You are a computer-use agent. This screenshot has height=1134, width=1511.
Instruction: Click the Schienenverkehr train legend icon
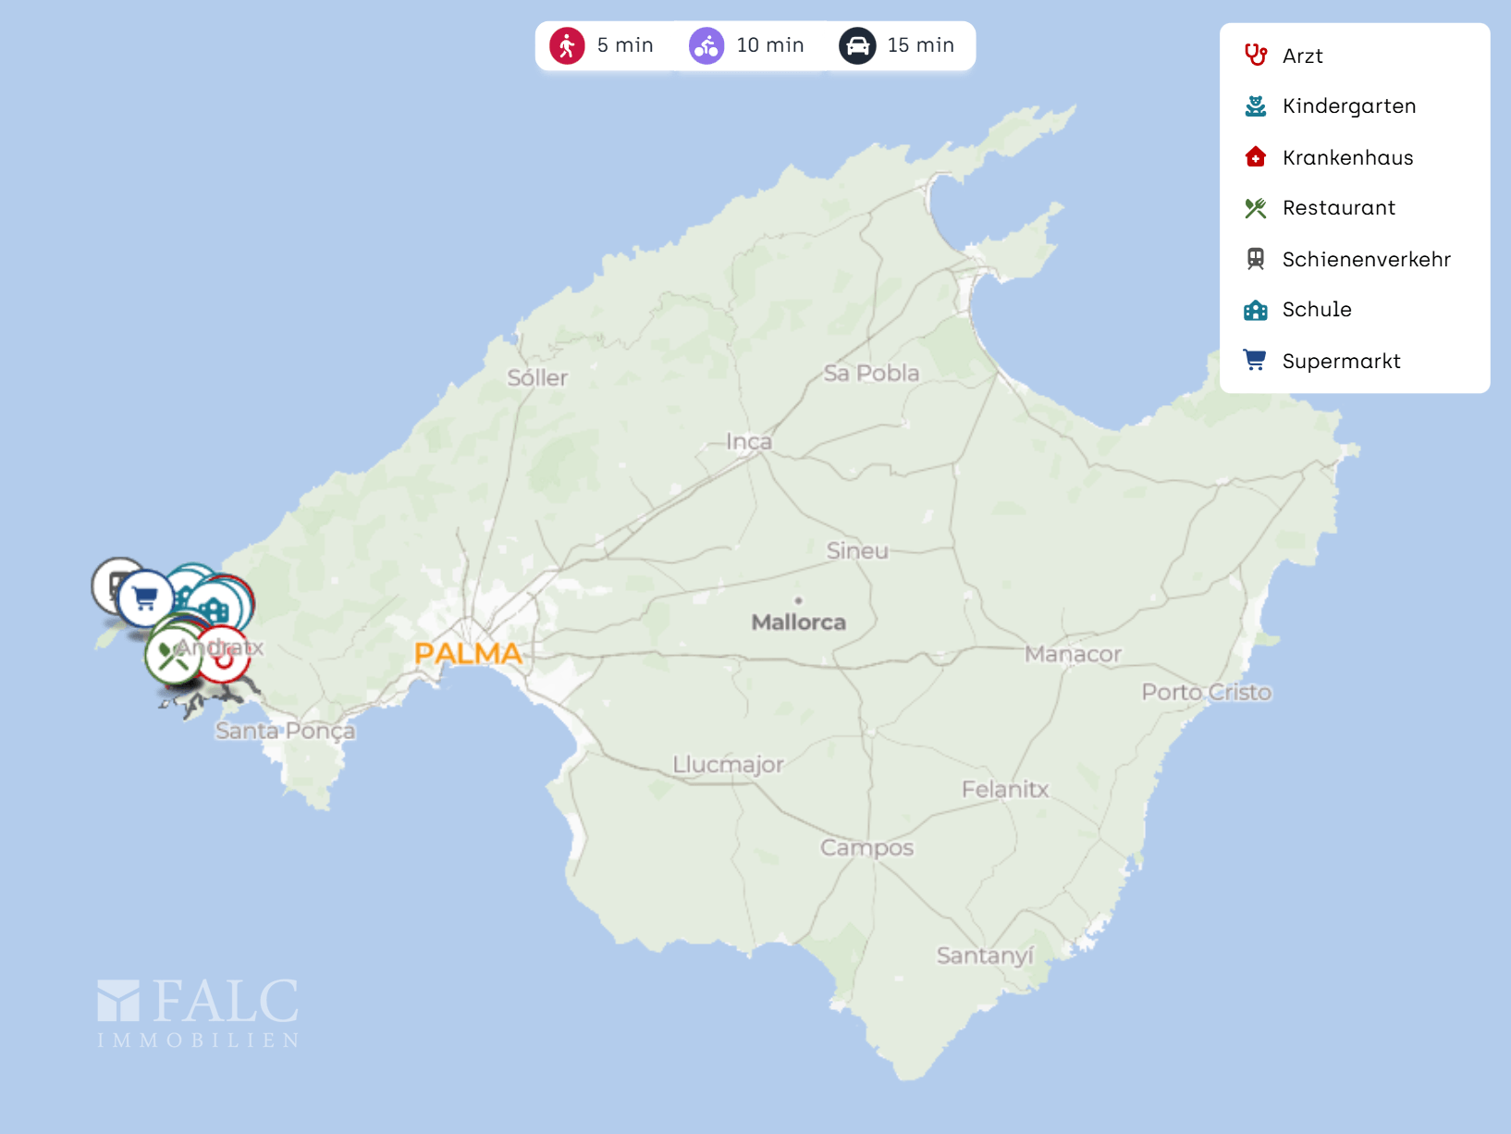coord(1255,259)
